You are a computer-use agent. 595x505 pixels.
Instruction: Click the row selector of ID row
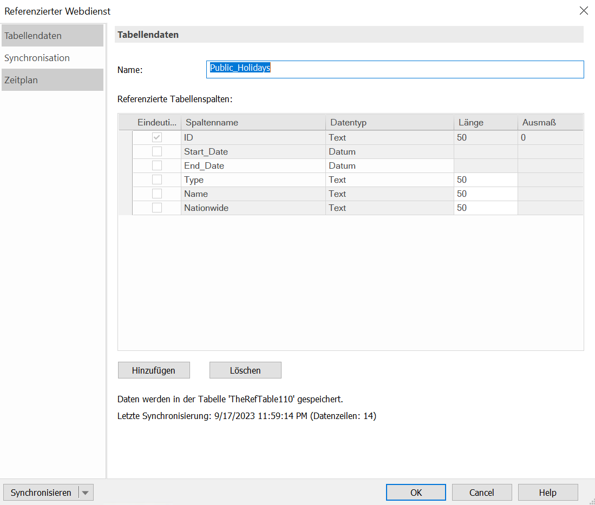pyautogui.click(x=126, y=137)
